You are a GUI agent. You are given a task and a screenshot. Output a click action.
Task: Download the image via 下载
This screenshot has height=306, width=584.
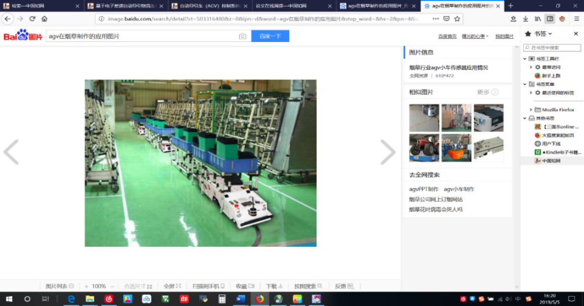(x=274, y=286)
